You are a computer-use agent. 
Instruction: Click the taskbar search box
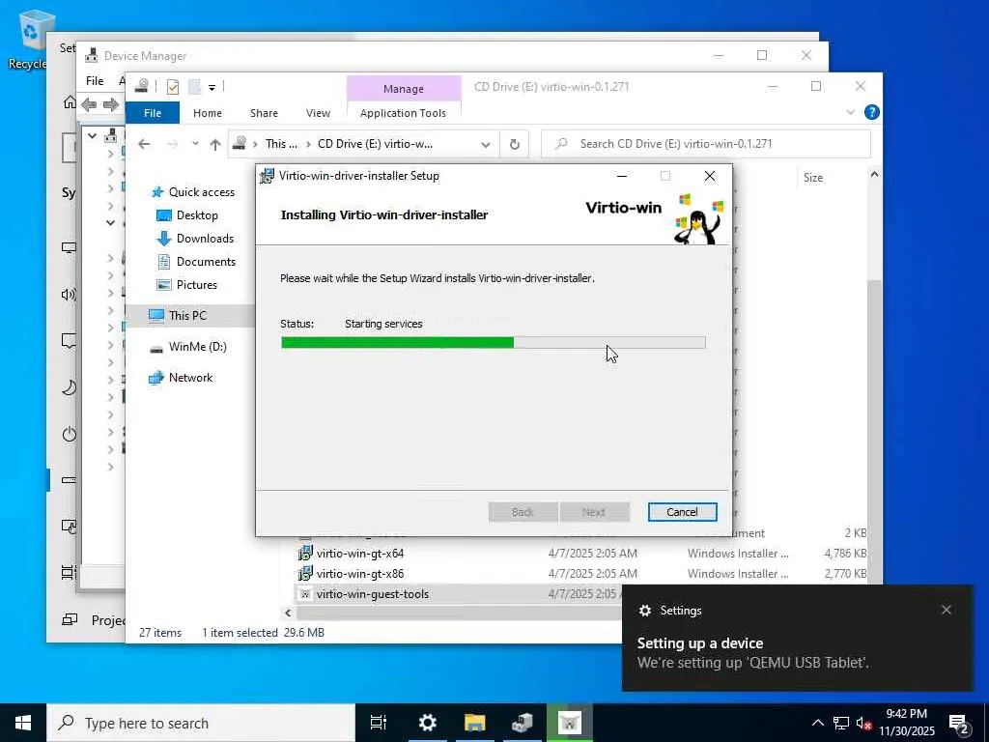click(x=201, y=723)
